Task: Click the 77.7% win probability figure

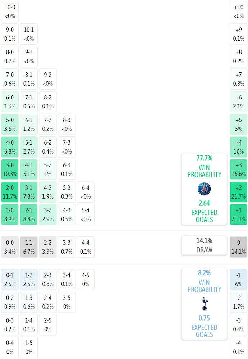Action: point(204,158)
